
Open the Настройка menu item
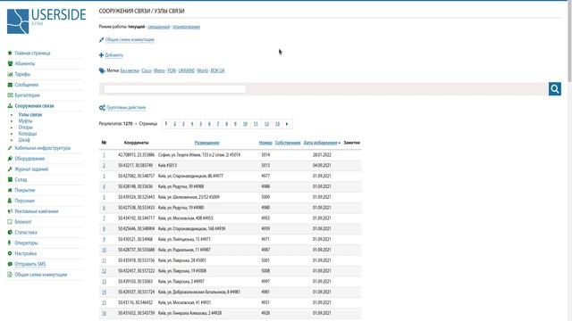pyautogui.click(x=26, y=253)
